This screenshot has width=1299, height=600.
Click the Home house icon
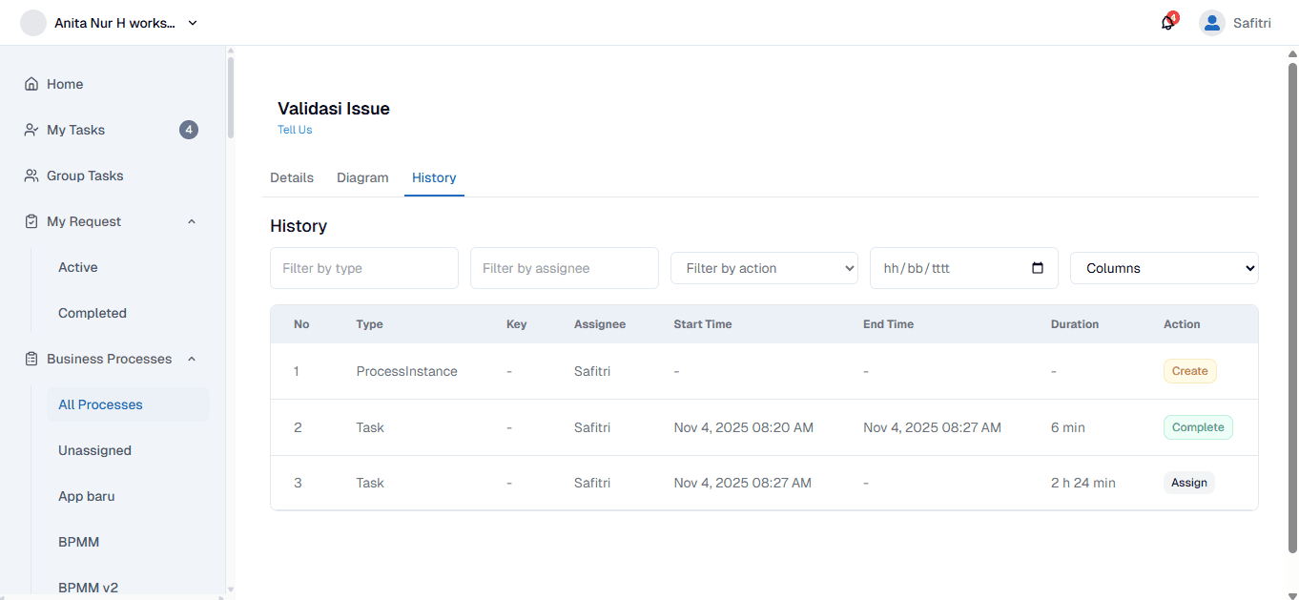click(x=31, y=84)
